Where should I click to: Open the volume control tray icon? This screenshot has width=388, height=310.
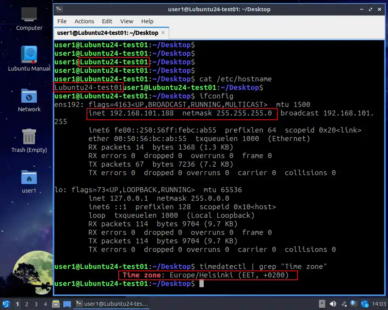point(333,304)
